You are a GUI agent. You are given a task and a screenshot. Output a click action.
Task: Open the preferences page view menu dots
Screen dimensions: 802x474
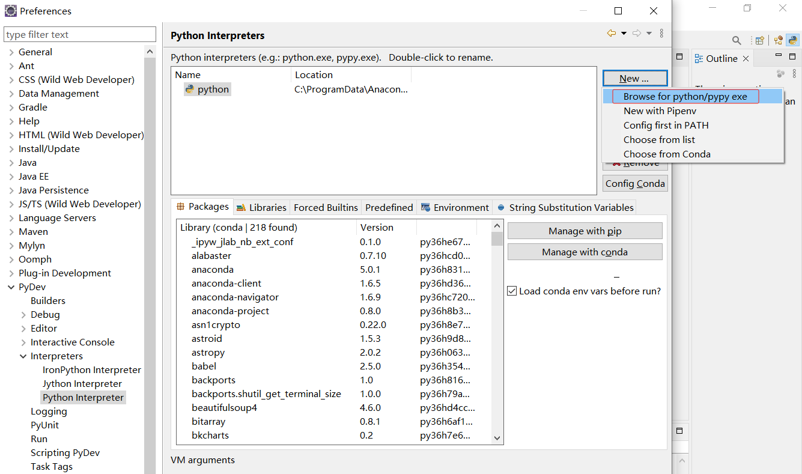(x=661, y=34)
